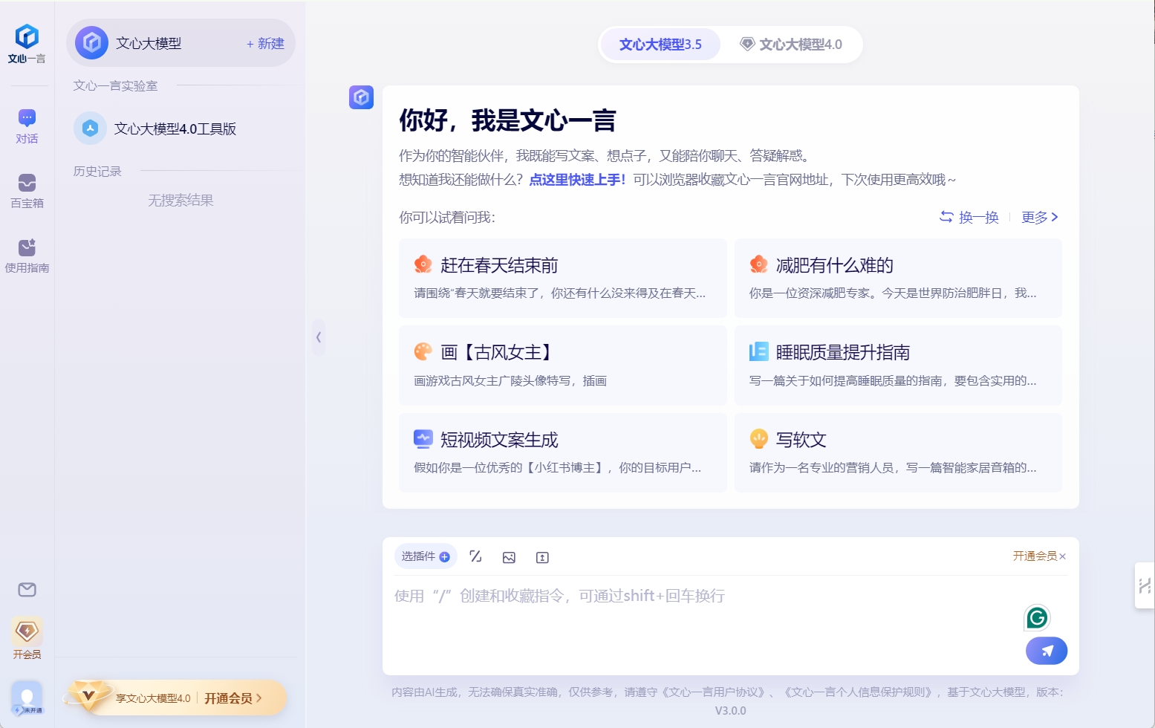Click the 无搜索结果 text in history
The image size is (1155, 728).
[x=180, y=201]
